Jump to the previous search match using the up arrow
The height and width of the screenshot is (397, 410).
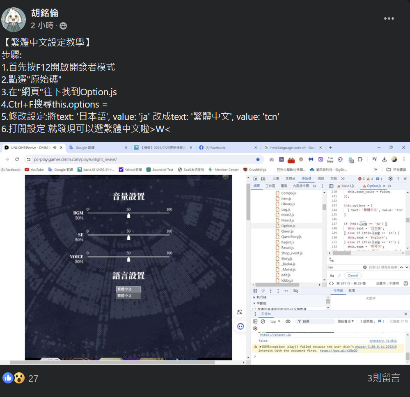point(401,267)
